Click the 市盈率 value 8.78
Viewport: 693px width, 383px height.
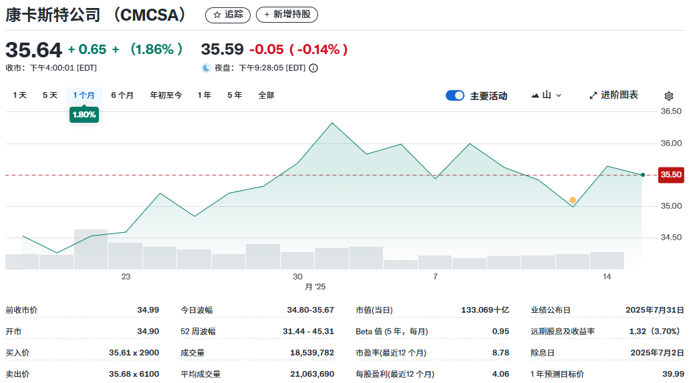[x=501, y=353]
